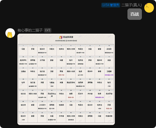This screenshot has height=128, width=156.
Task: Select the 牡丹 cell numbered 40
Action: (23, 84)
